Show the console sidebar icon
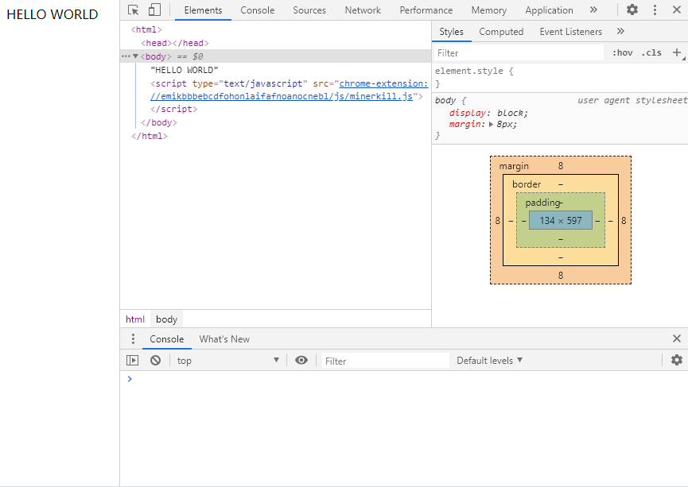The width and height of the screenshot is (688, 487). (132, 361)
